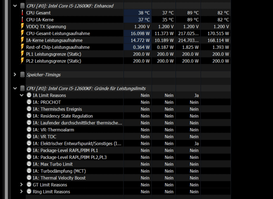Select the VDDQ TX Spannung row label

[x=46, y=27]
